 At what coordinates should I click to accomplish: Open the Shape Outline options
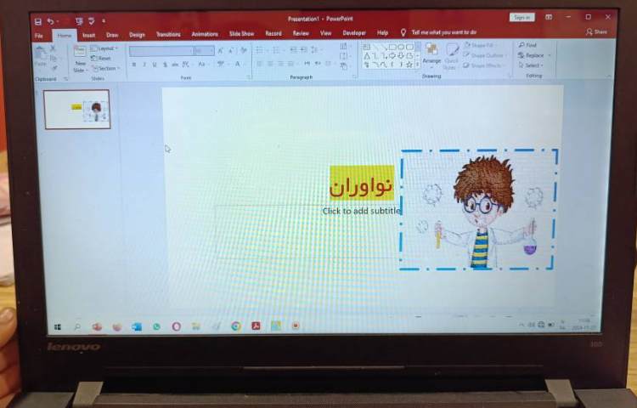485,55
